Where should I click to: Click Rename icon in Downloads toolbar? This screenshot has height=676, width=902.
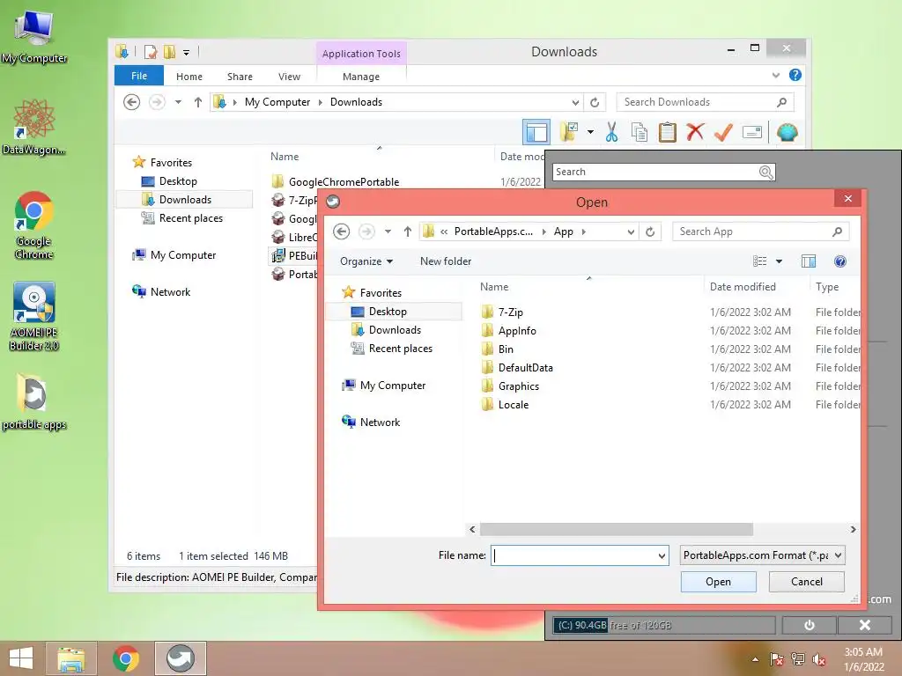pos(752,132)
